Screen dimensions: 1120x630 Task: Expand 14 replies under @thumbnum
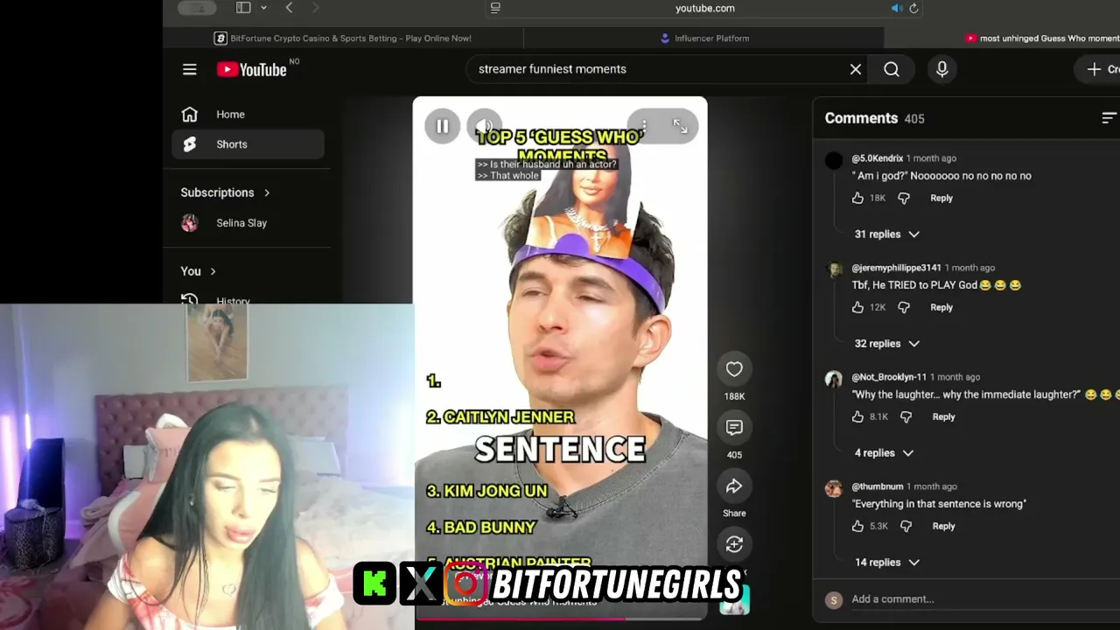point(886,563)
